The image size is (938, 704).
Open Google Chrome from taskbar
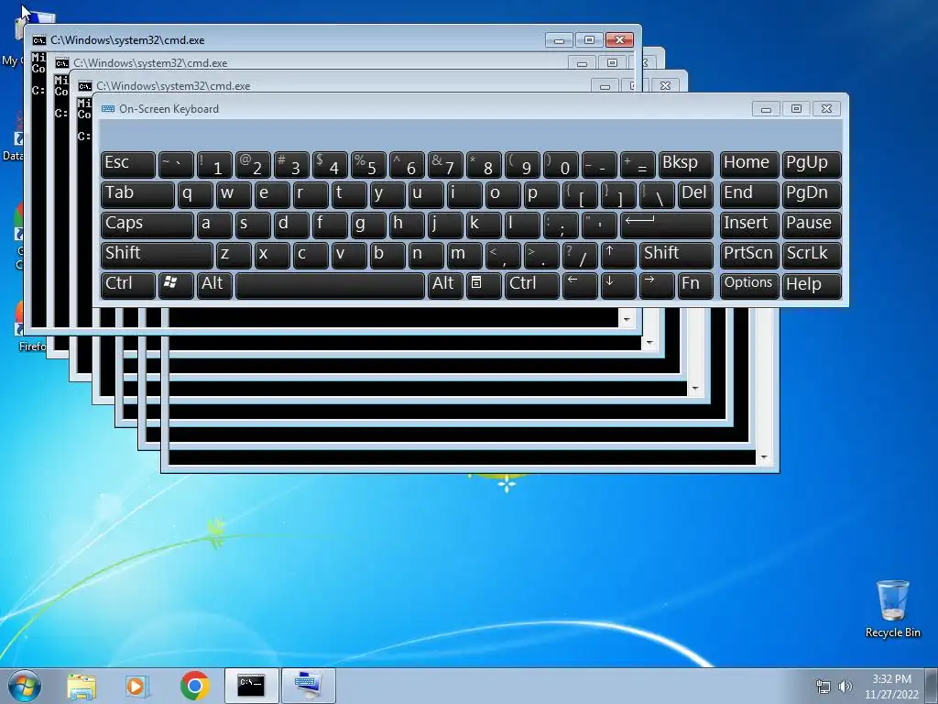[x=194, y=686]
